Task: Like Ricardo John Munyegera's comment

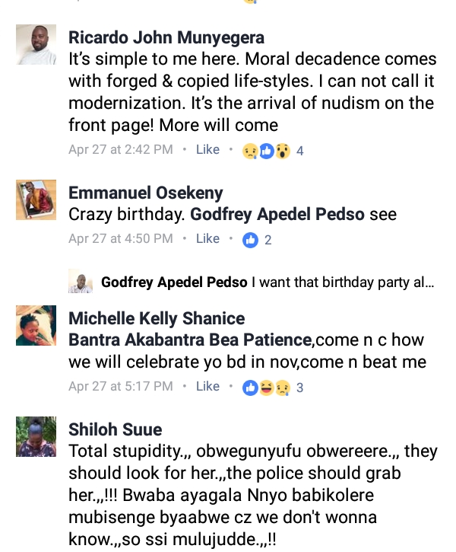Action: 207,150
